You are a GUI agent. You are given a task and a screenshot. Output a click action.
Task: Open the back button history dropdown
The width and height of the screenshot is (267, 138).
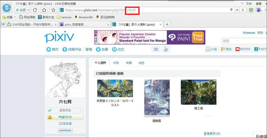coord(28,10)
